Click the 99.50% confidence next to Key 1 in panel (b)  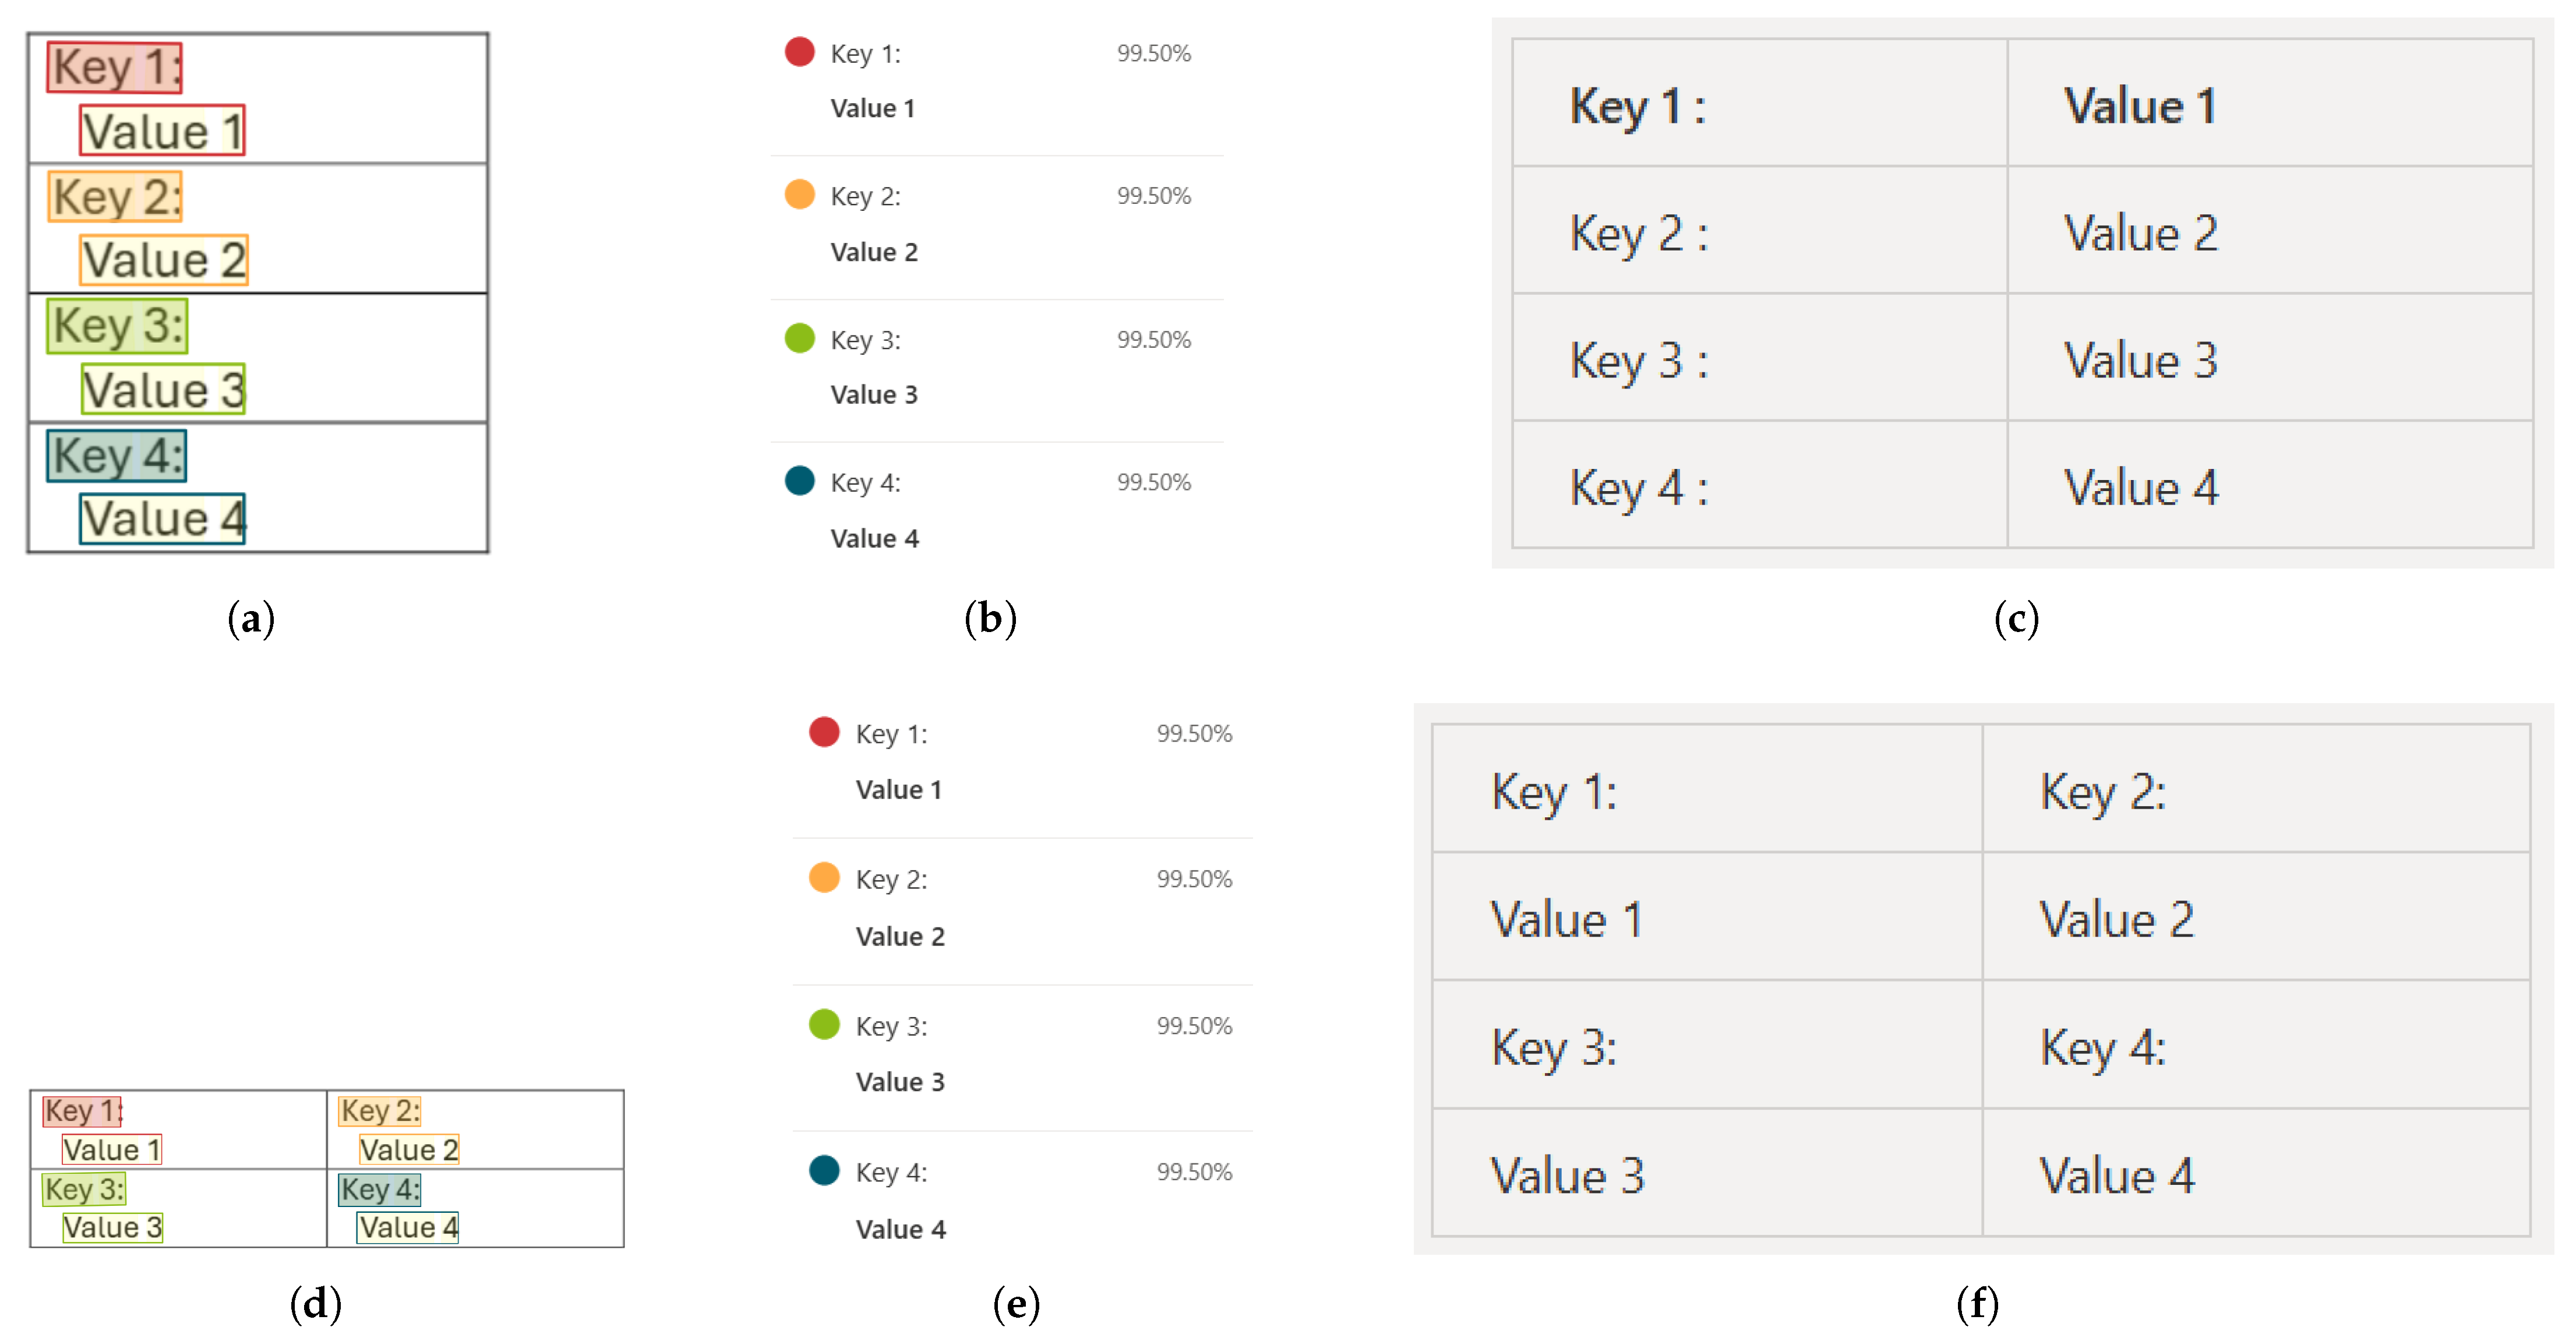click(1153, 53)
